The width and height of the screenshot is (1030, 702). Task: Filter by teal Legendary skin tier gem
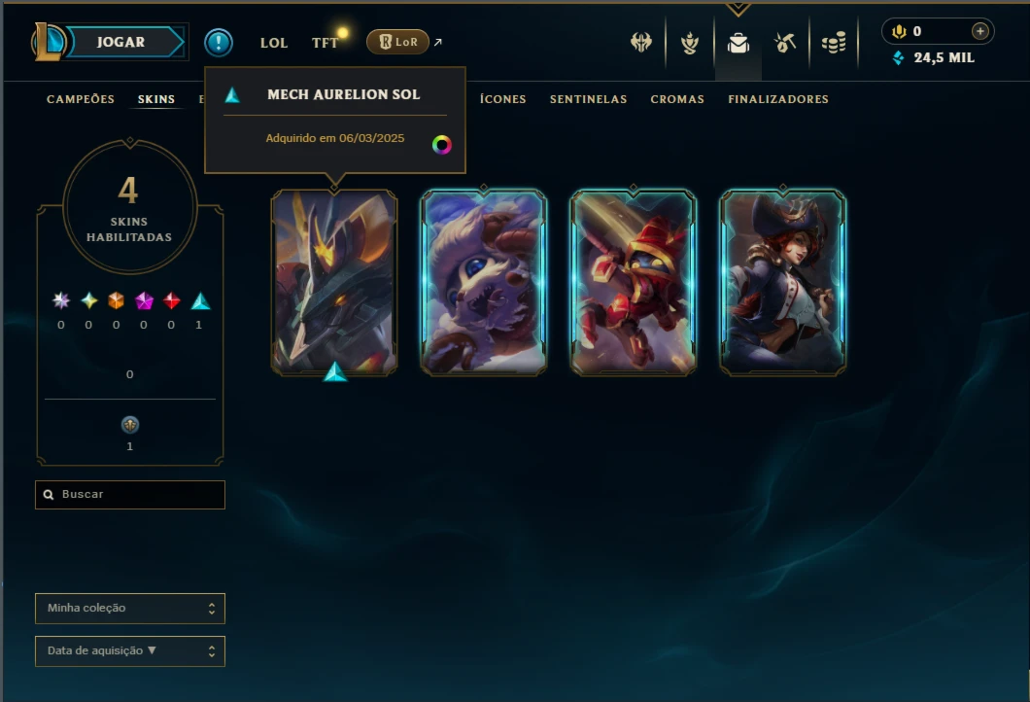[200, 301]
